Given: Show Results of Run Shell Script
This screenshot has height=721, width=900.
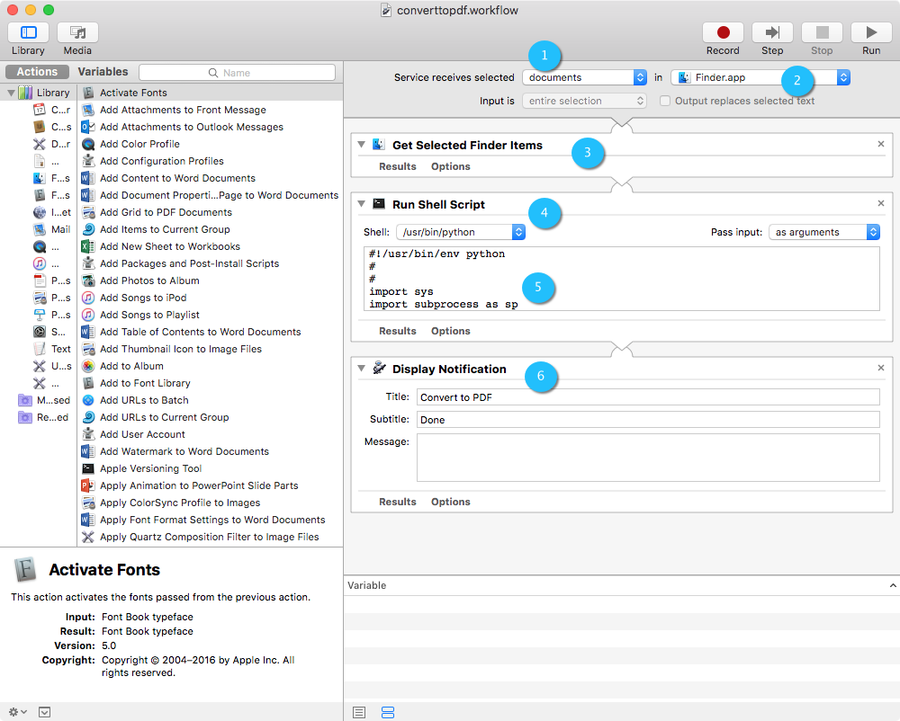Looking at the screenshot, I should click(397, 331).
